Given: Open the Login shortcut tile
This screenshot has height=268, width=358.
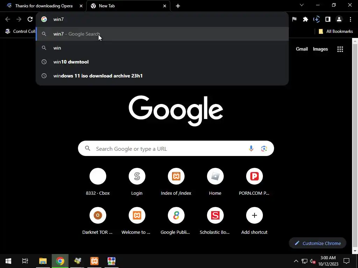Looking at the screenshot, I should coord(137,181).
